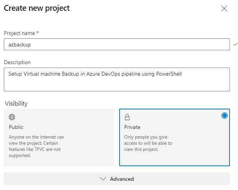Close the Create new project dialog
Image resolution: width=238 pixels, height=190 pixels.
click(x=224, y=8)
